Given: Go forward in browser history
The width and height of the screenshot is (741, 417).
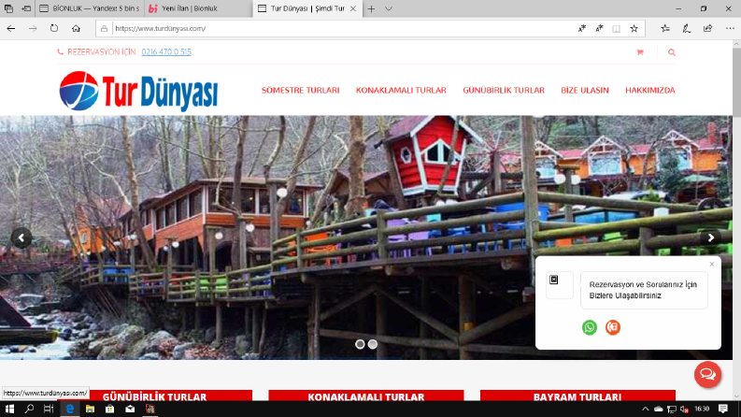Looking at the screenshot, I should [33, 28].
